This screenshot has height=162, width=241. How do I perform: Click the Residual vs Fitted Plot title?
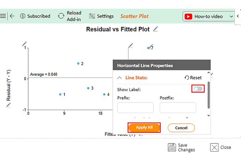(118, 29)
